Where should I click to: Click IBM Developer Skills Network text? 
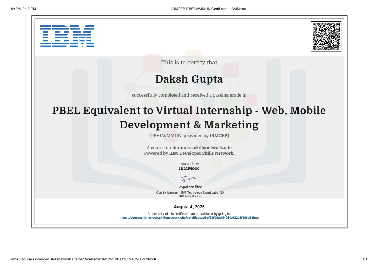coord(202,153)
